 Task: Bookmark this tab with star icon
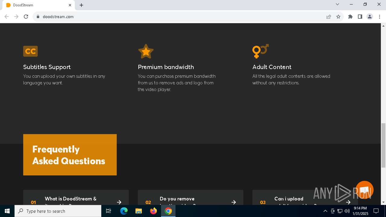(x=338, y=17)
